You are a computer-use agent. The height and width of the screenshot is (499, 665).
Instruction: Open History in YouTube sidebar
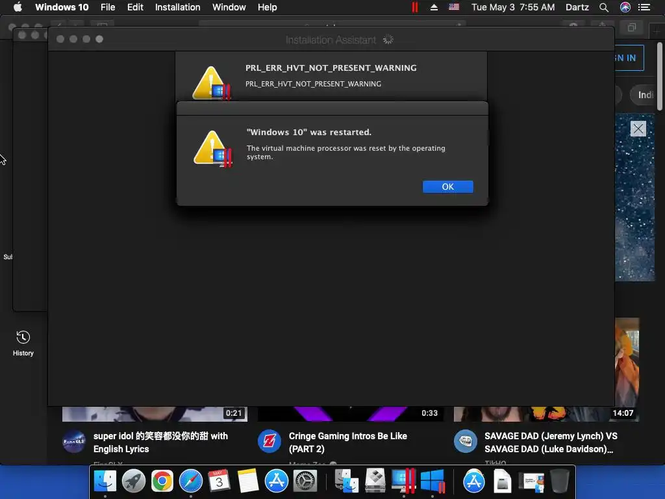(x=23, y=343)
